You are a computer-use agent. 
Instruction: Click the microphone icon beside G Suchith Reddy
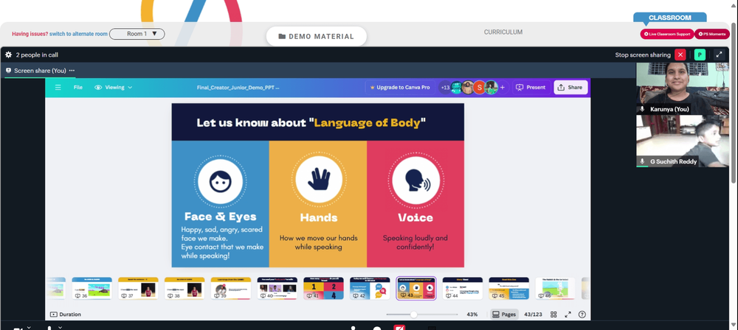tap(643, 162)
